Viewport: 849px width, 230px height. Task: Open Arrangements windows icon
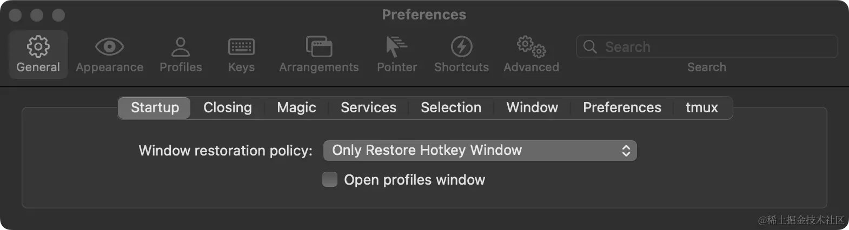[x=319, y=47]
